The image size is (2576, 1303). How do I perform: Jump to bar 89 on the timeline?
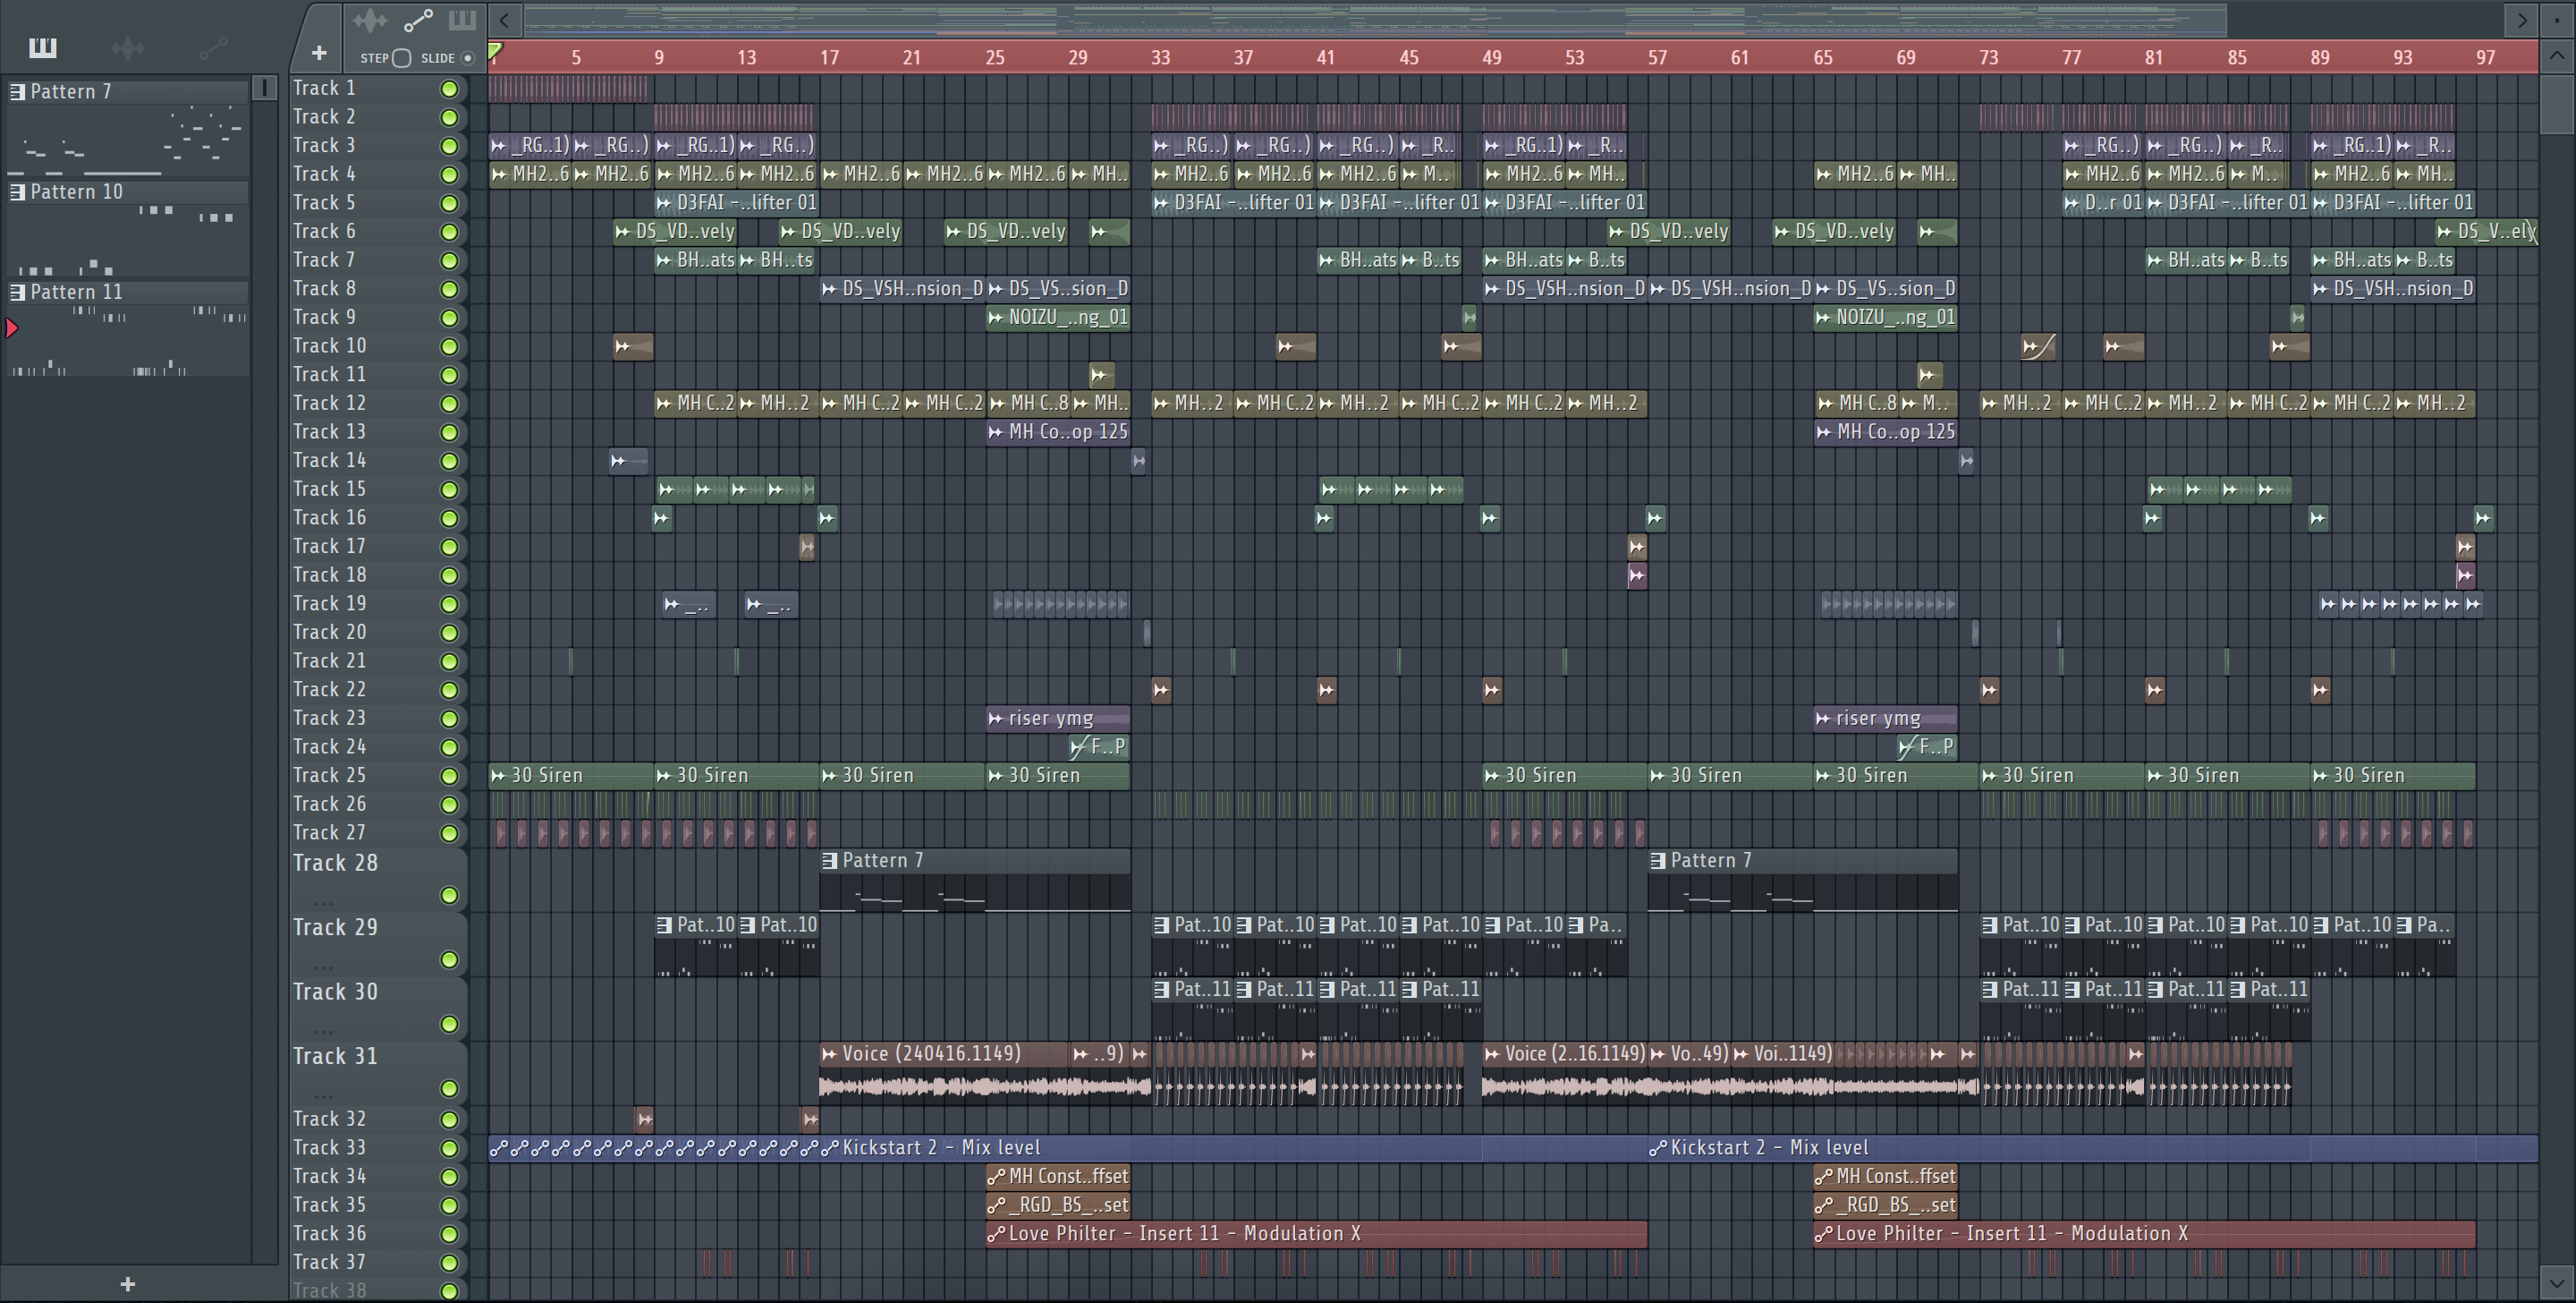2320,58
